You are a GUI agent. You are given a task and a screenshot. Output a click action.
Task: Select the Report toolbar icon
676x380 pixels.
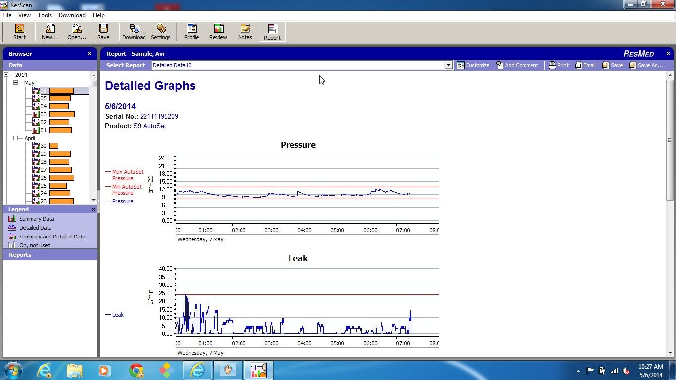click(272, 32)
